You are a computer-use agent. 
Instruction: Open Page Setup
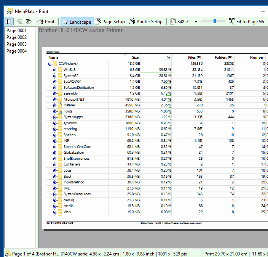click(110, 22)
